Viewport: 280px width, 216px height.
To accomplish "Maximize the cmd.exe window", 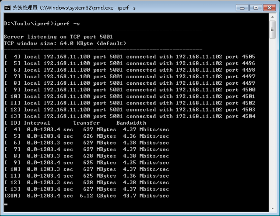I will (255, 8).
